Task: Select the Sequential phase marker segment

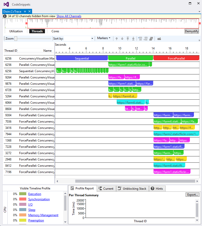Action: [x=82, y=58]
